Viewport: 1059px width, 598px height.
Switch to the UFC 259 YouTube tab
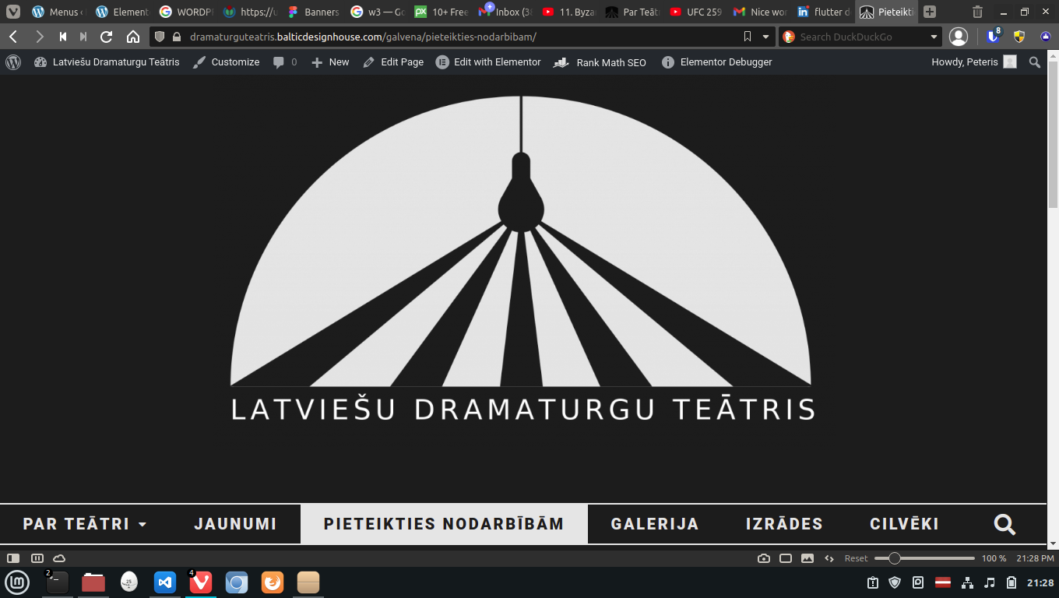(x=696, y=12)
